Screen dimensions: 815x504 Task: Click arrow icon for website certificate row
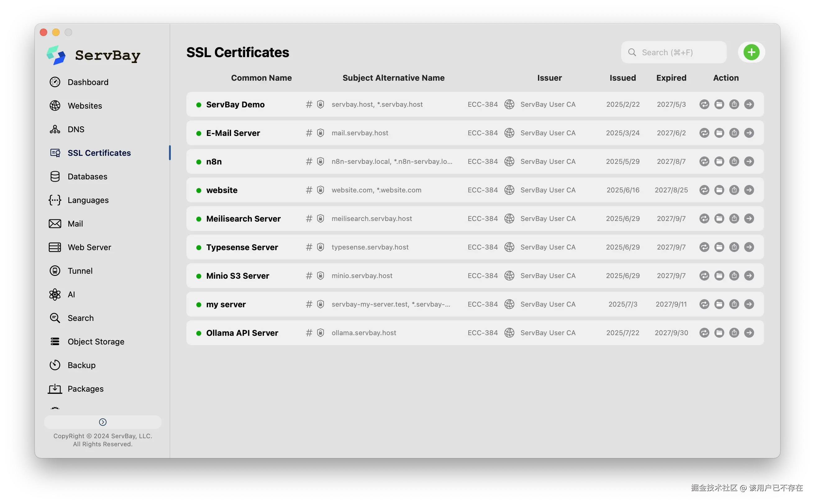[749, 190]
